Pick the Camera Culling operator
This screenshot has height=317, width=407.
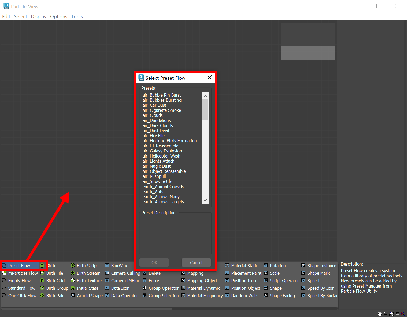pyautogui.click(x=123, y=273)
